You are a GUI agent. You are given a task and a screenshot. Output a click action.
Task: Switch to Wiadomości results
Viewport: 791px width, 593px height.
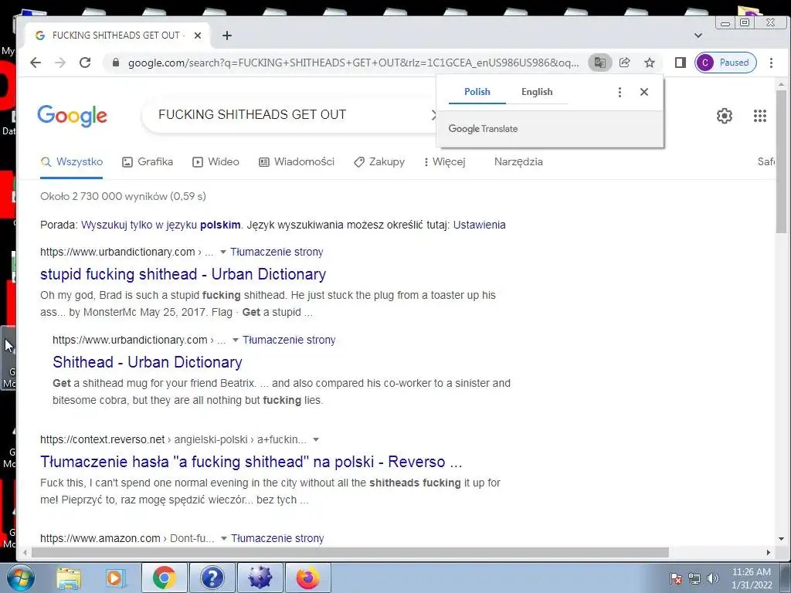coord(297,162)
